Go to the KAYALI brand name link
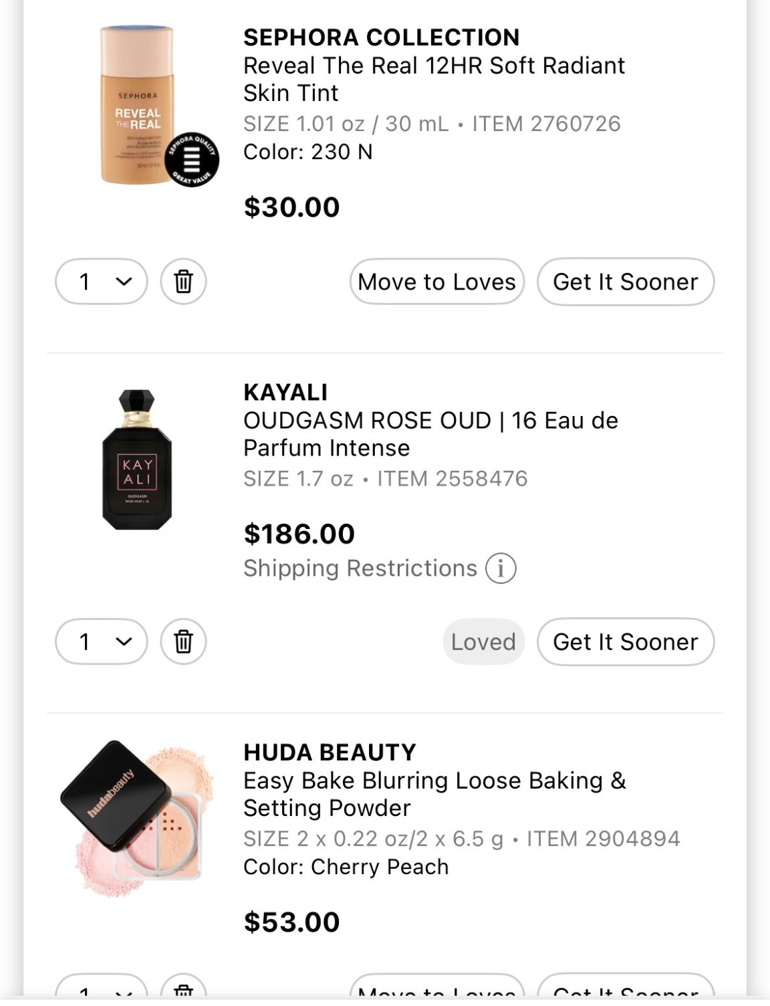This screenshot has width=770, height=1006. [285, 392]
